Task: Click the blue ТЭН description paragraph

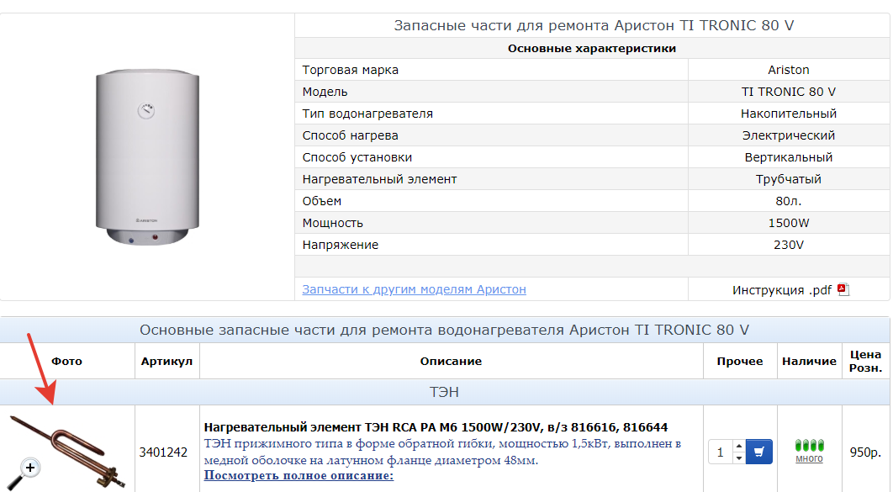Action: (x=442, y=452)
